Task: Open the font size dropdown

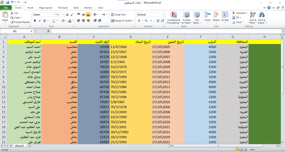Action: [x=63, y=14]
